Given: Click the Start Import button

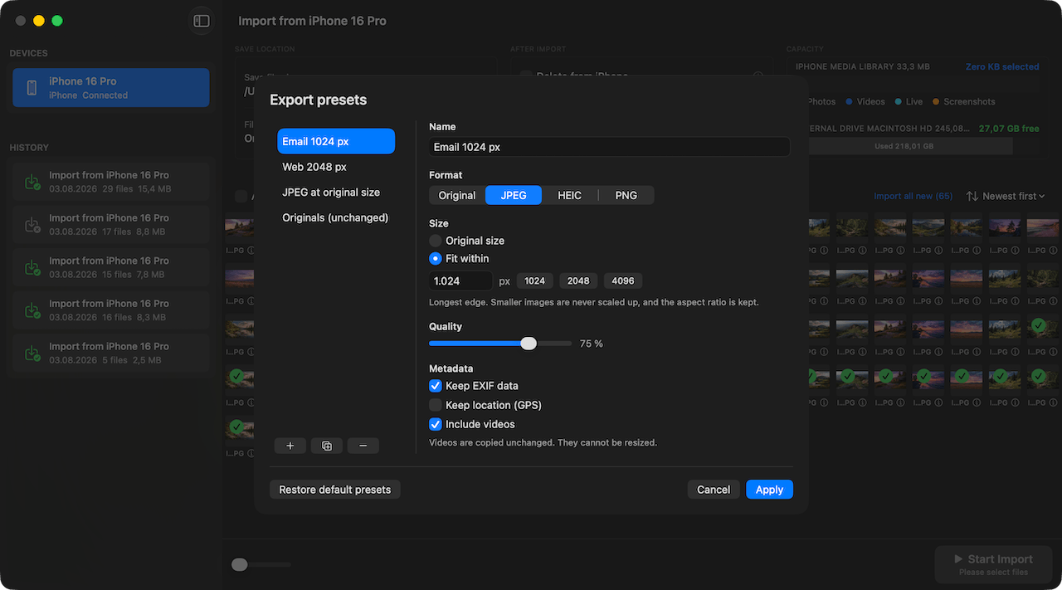Looking at the screenshot, I should 993,564.
